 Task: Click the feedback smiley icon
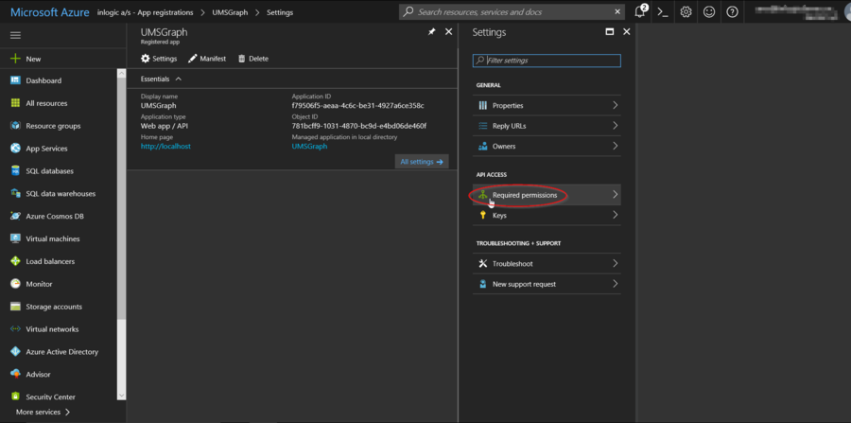point(709,12)
